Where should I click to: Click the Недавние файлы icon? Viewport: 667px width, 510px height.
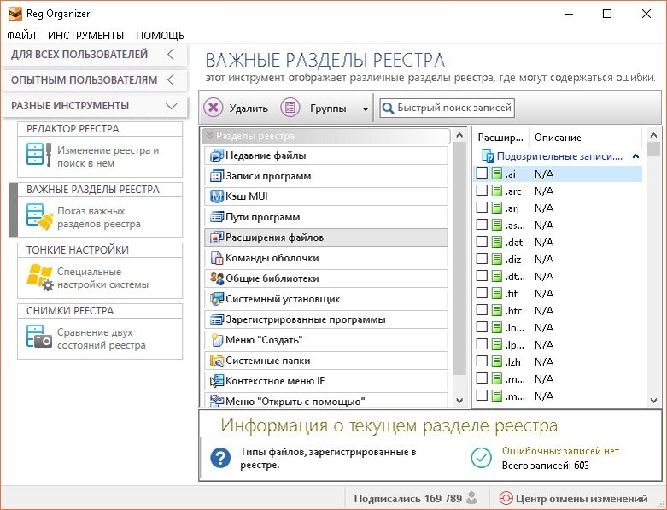click(x=217, y=155)
